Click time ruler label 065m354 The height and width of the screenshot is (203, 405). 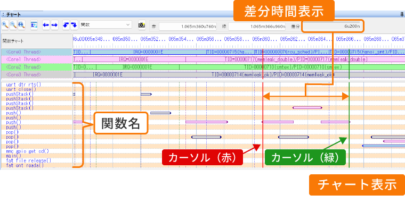pos(181,39)
